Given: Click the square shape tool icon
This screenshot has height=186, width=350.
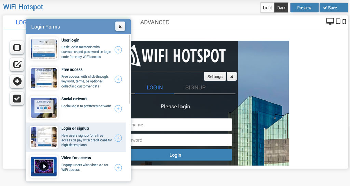Looking at the screenshot, I should [x=17, y=47].
